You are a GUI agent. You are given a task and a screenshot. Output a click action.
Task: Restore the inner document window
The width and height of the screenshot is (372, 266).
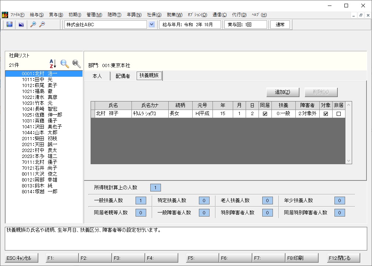click(x=361, y=15)
